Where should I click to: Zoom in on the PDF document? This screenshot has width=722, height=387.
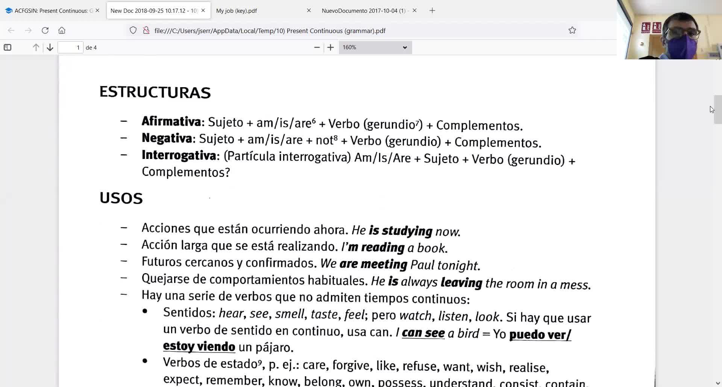click(x=331, y=47)
